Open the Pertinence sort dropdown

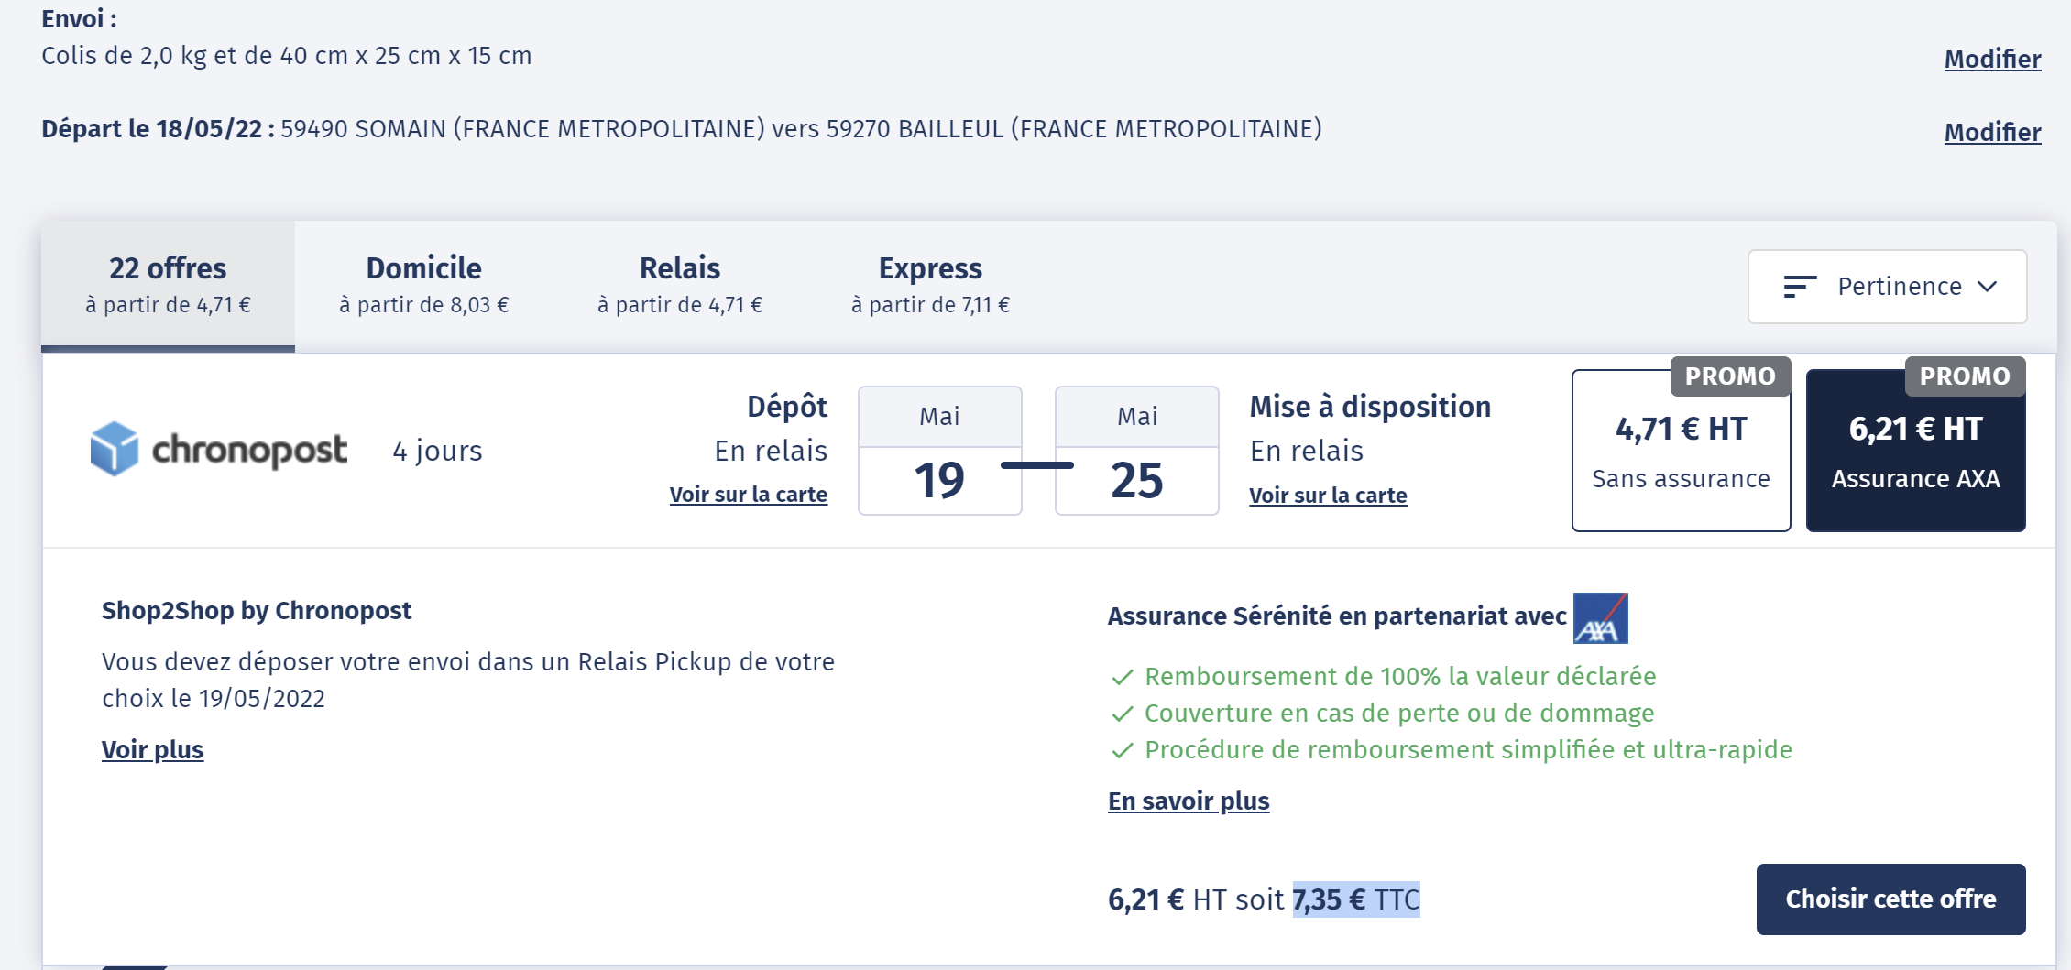[x=1887, y=287]
